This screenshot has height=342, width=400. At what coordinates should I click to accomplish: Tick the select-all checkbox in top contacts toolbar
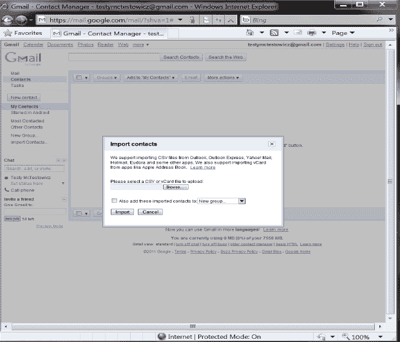(x=79, y=77)
